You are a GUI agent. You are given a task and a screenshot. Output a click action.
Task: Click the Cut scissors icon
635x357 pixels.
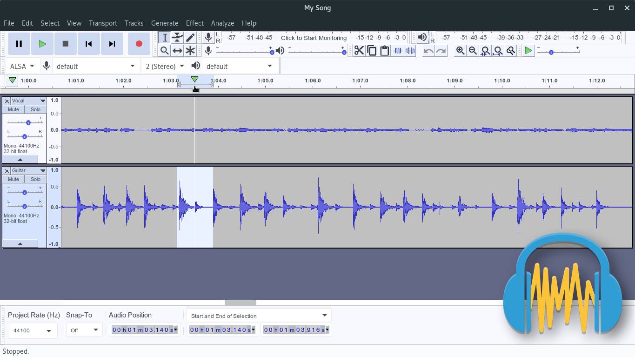click(x=359, y=51)
